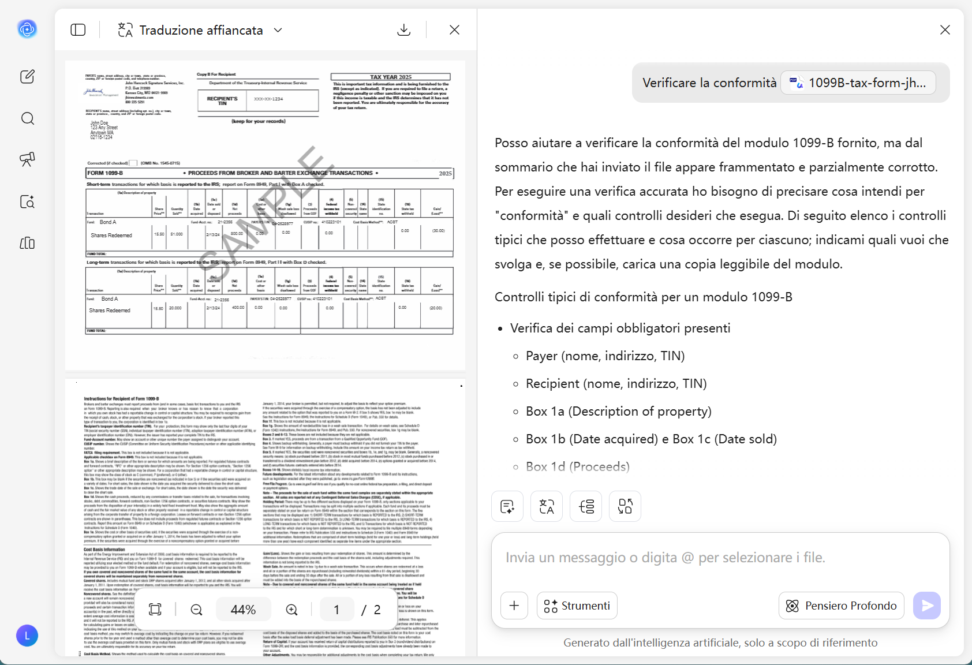Click the Corrected checkbox on the form

pos(133,163)
